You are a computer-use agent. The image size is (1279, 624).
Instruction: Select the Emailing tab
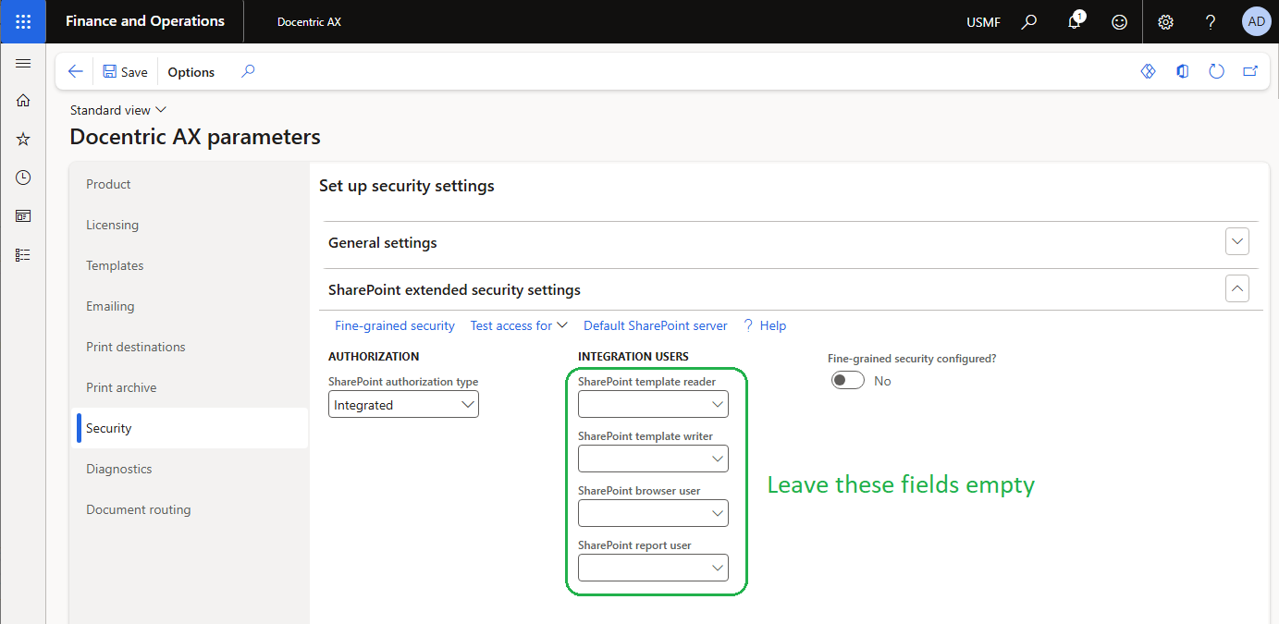click(x=189, y=306)
